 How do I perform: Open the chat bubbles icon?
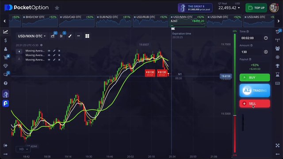(6, 74)
